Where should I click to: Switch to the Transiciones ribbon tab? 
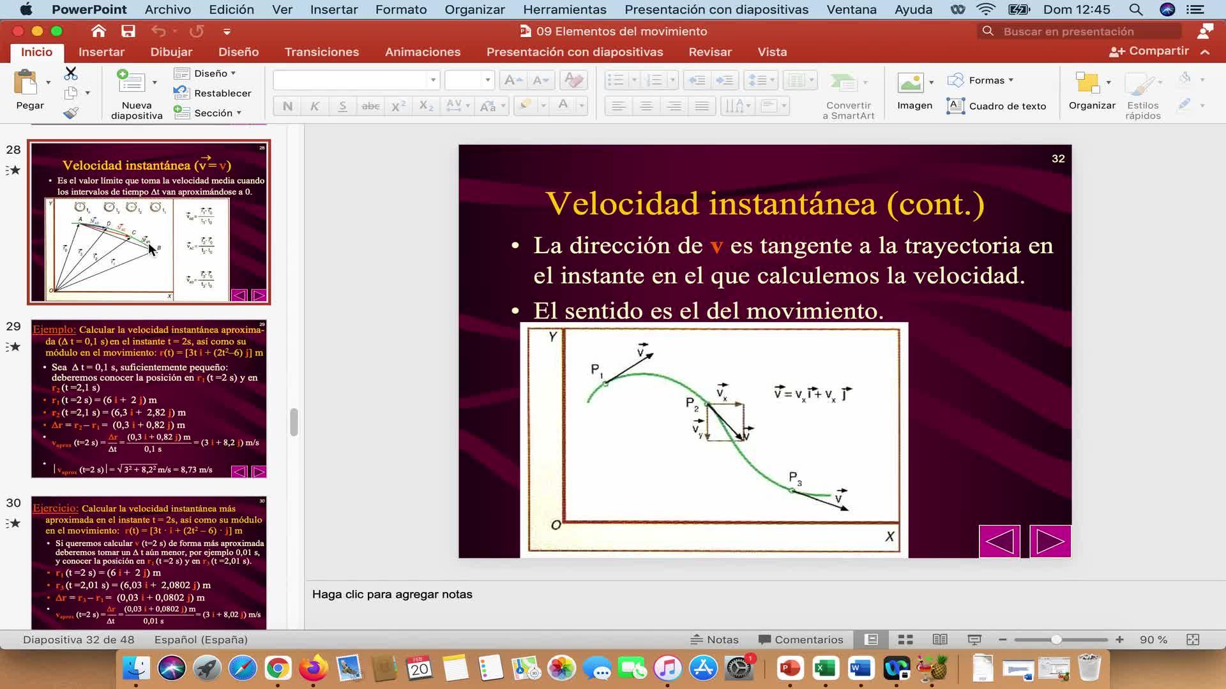(x=321, y=52)
